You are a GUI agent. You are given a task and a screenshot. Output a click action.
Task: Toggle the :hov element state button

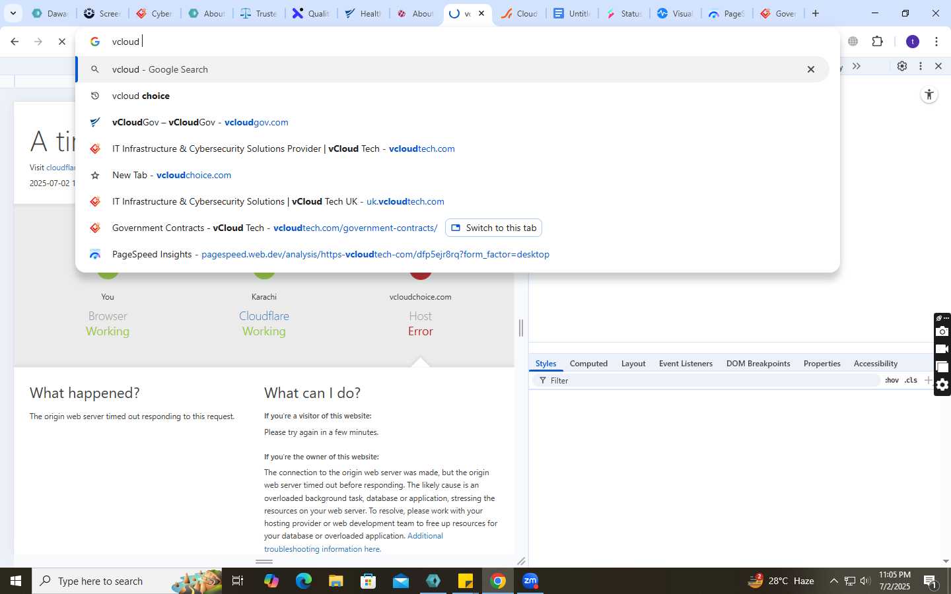coord(892,381)
